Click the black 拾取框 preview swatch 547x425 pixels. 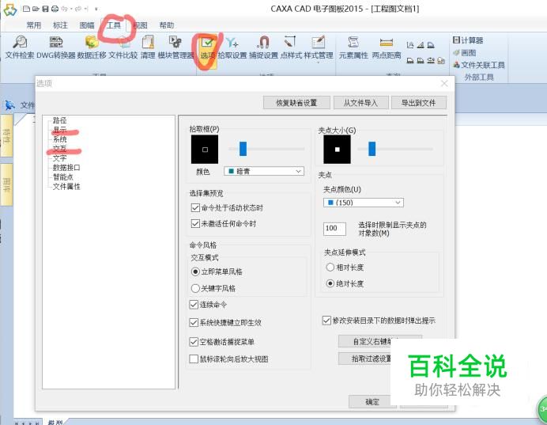pos(205,150)
